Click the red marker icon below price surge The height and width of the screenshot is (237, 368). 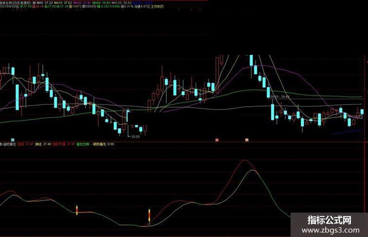click(x=217, y=140)
